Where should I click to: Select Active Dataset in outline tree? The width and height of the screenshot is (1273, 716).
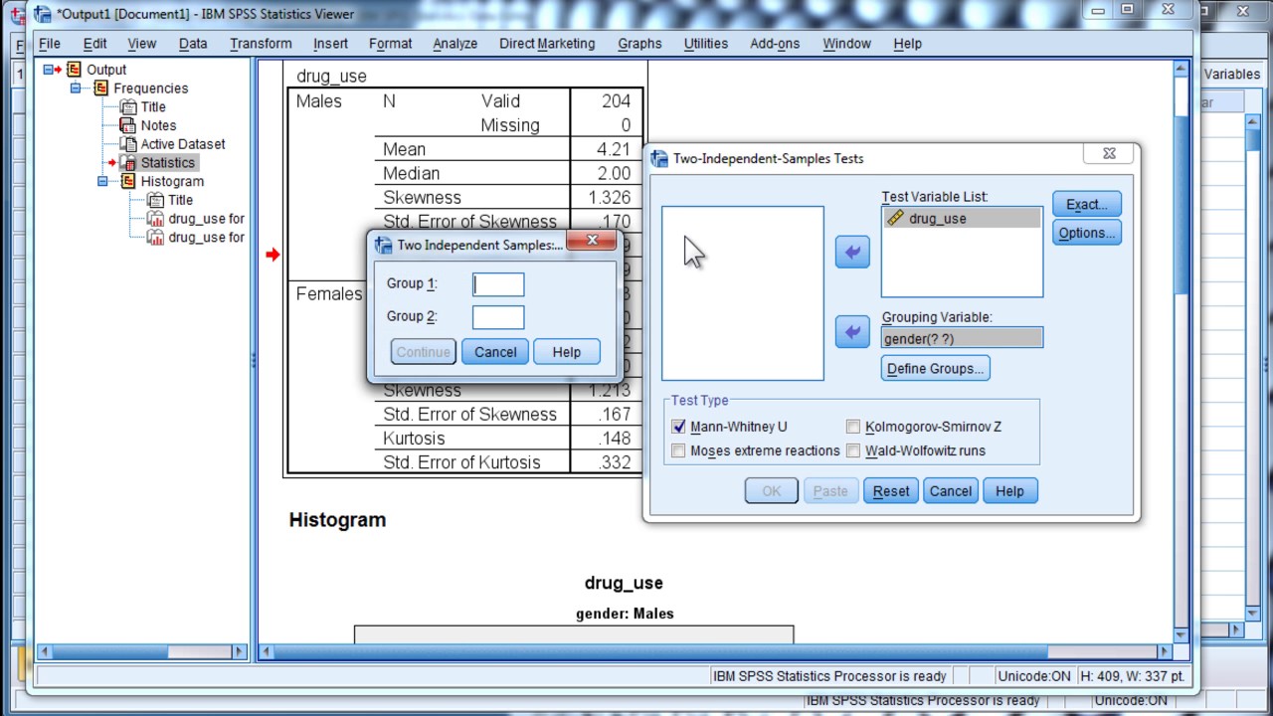183,144
